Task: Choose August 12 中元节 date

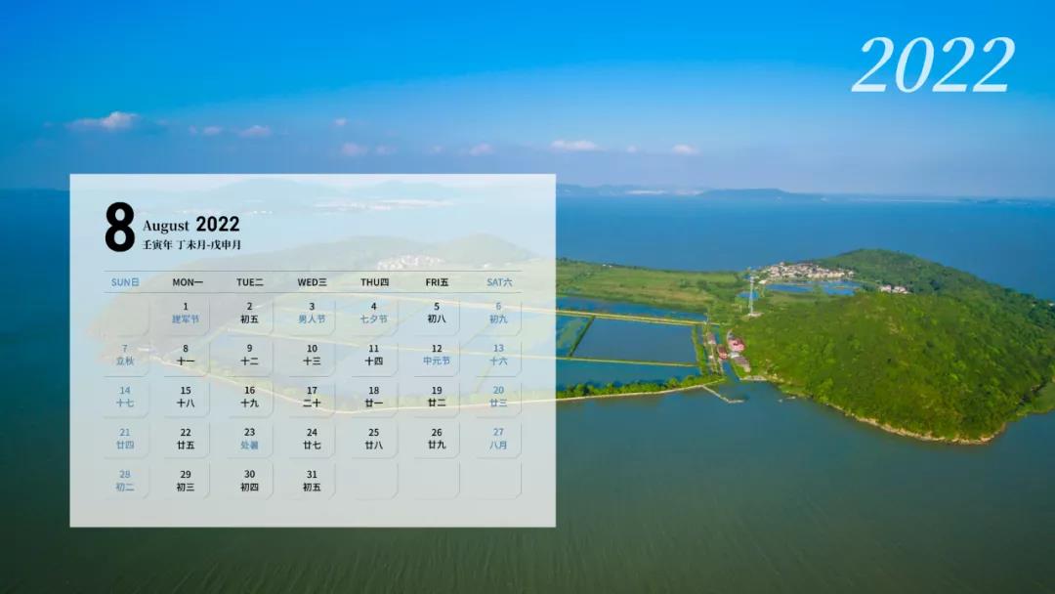Action: (437, 355)
